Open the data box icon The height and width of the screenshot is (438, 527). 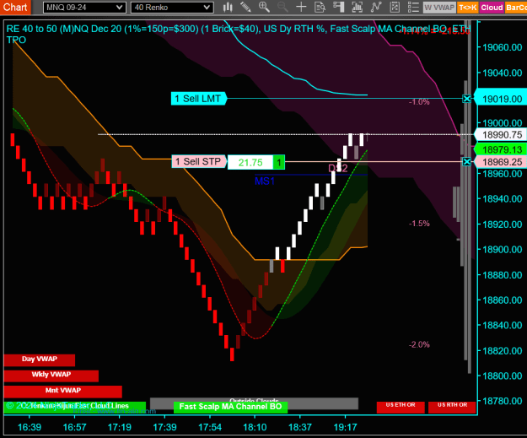320,7
